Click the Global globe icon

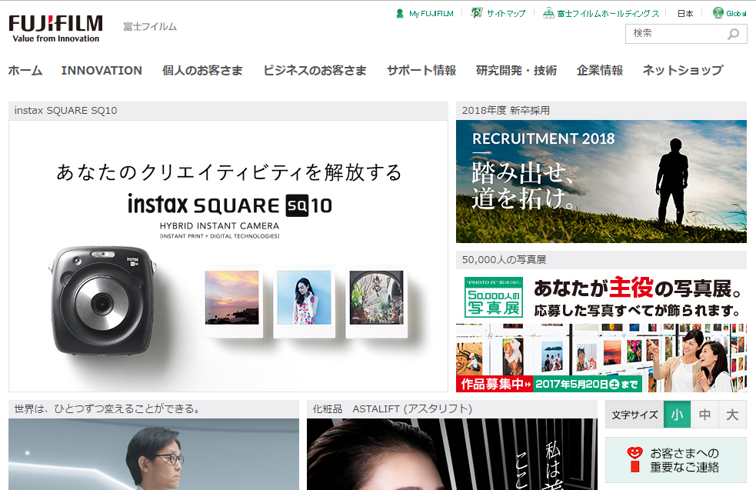pyautogui.click(x=718, y=12)
